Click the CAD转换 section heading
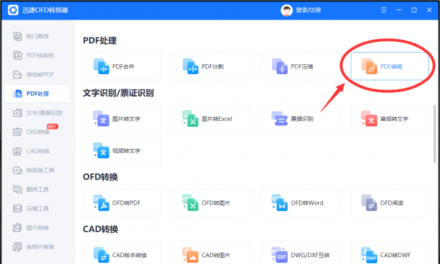The width and height of the screenshot is (440, 264). pos(100,230)
